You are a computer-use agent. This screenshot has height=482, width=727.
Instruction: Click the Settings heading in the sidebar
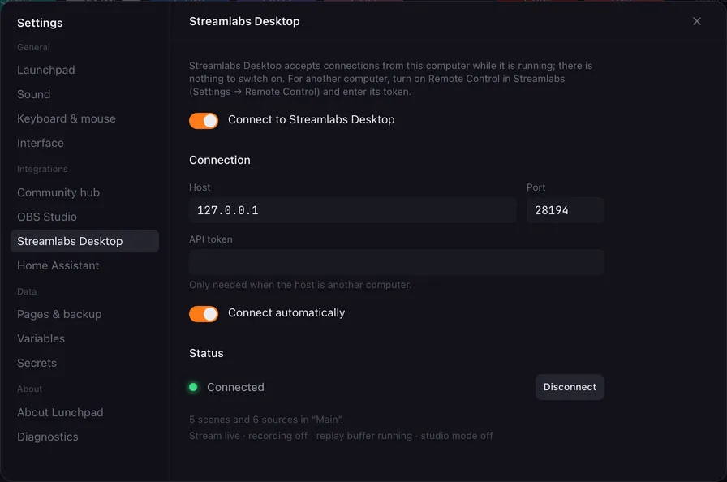pyautogui.click(x=40, y=23)
